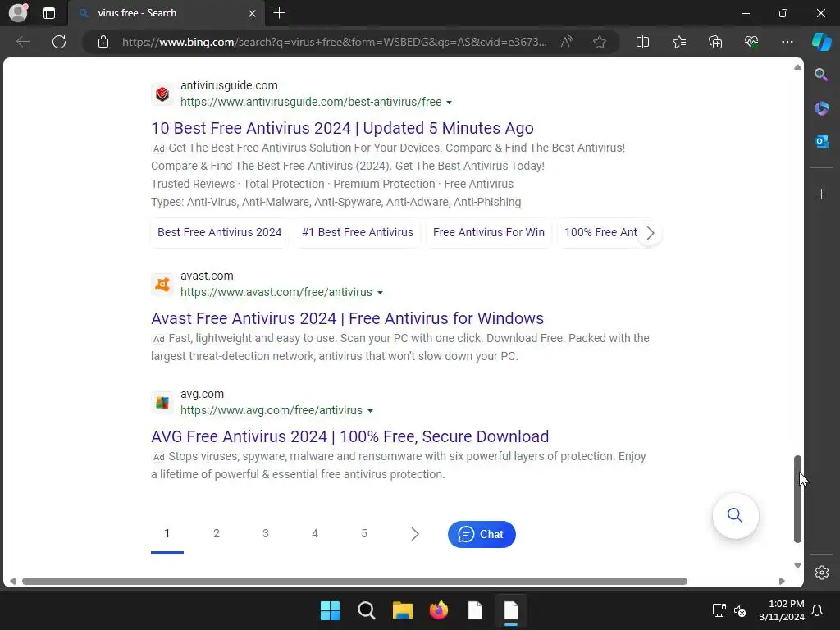Click horizontal scrollbar left arrow

click(12, 582)
